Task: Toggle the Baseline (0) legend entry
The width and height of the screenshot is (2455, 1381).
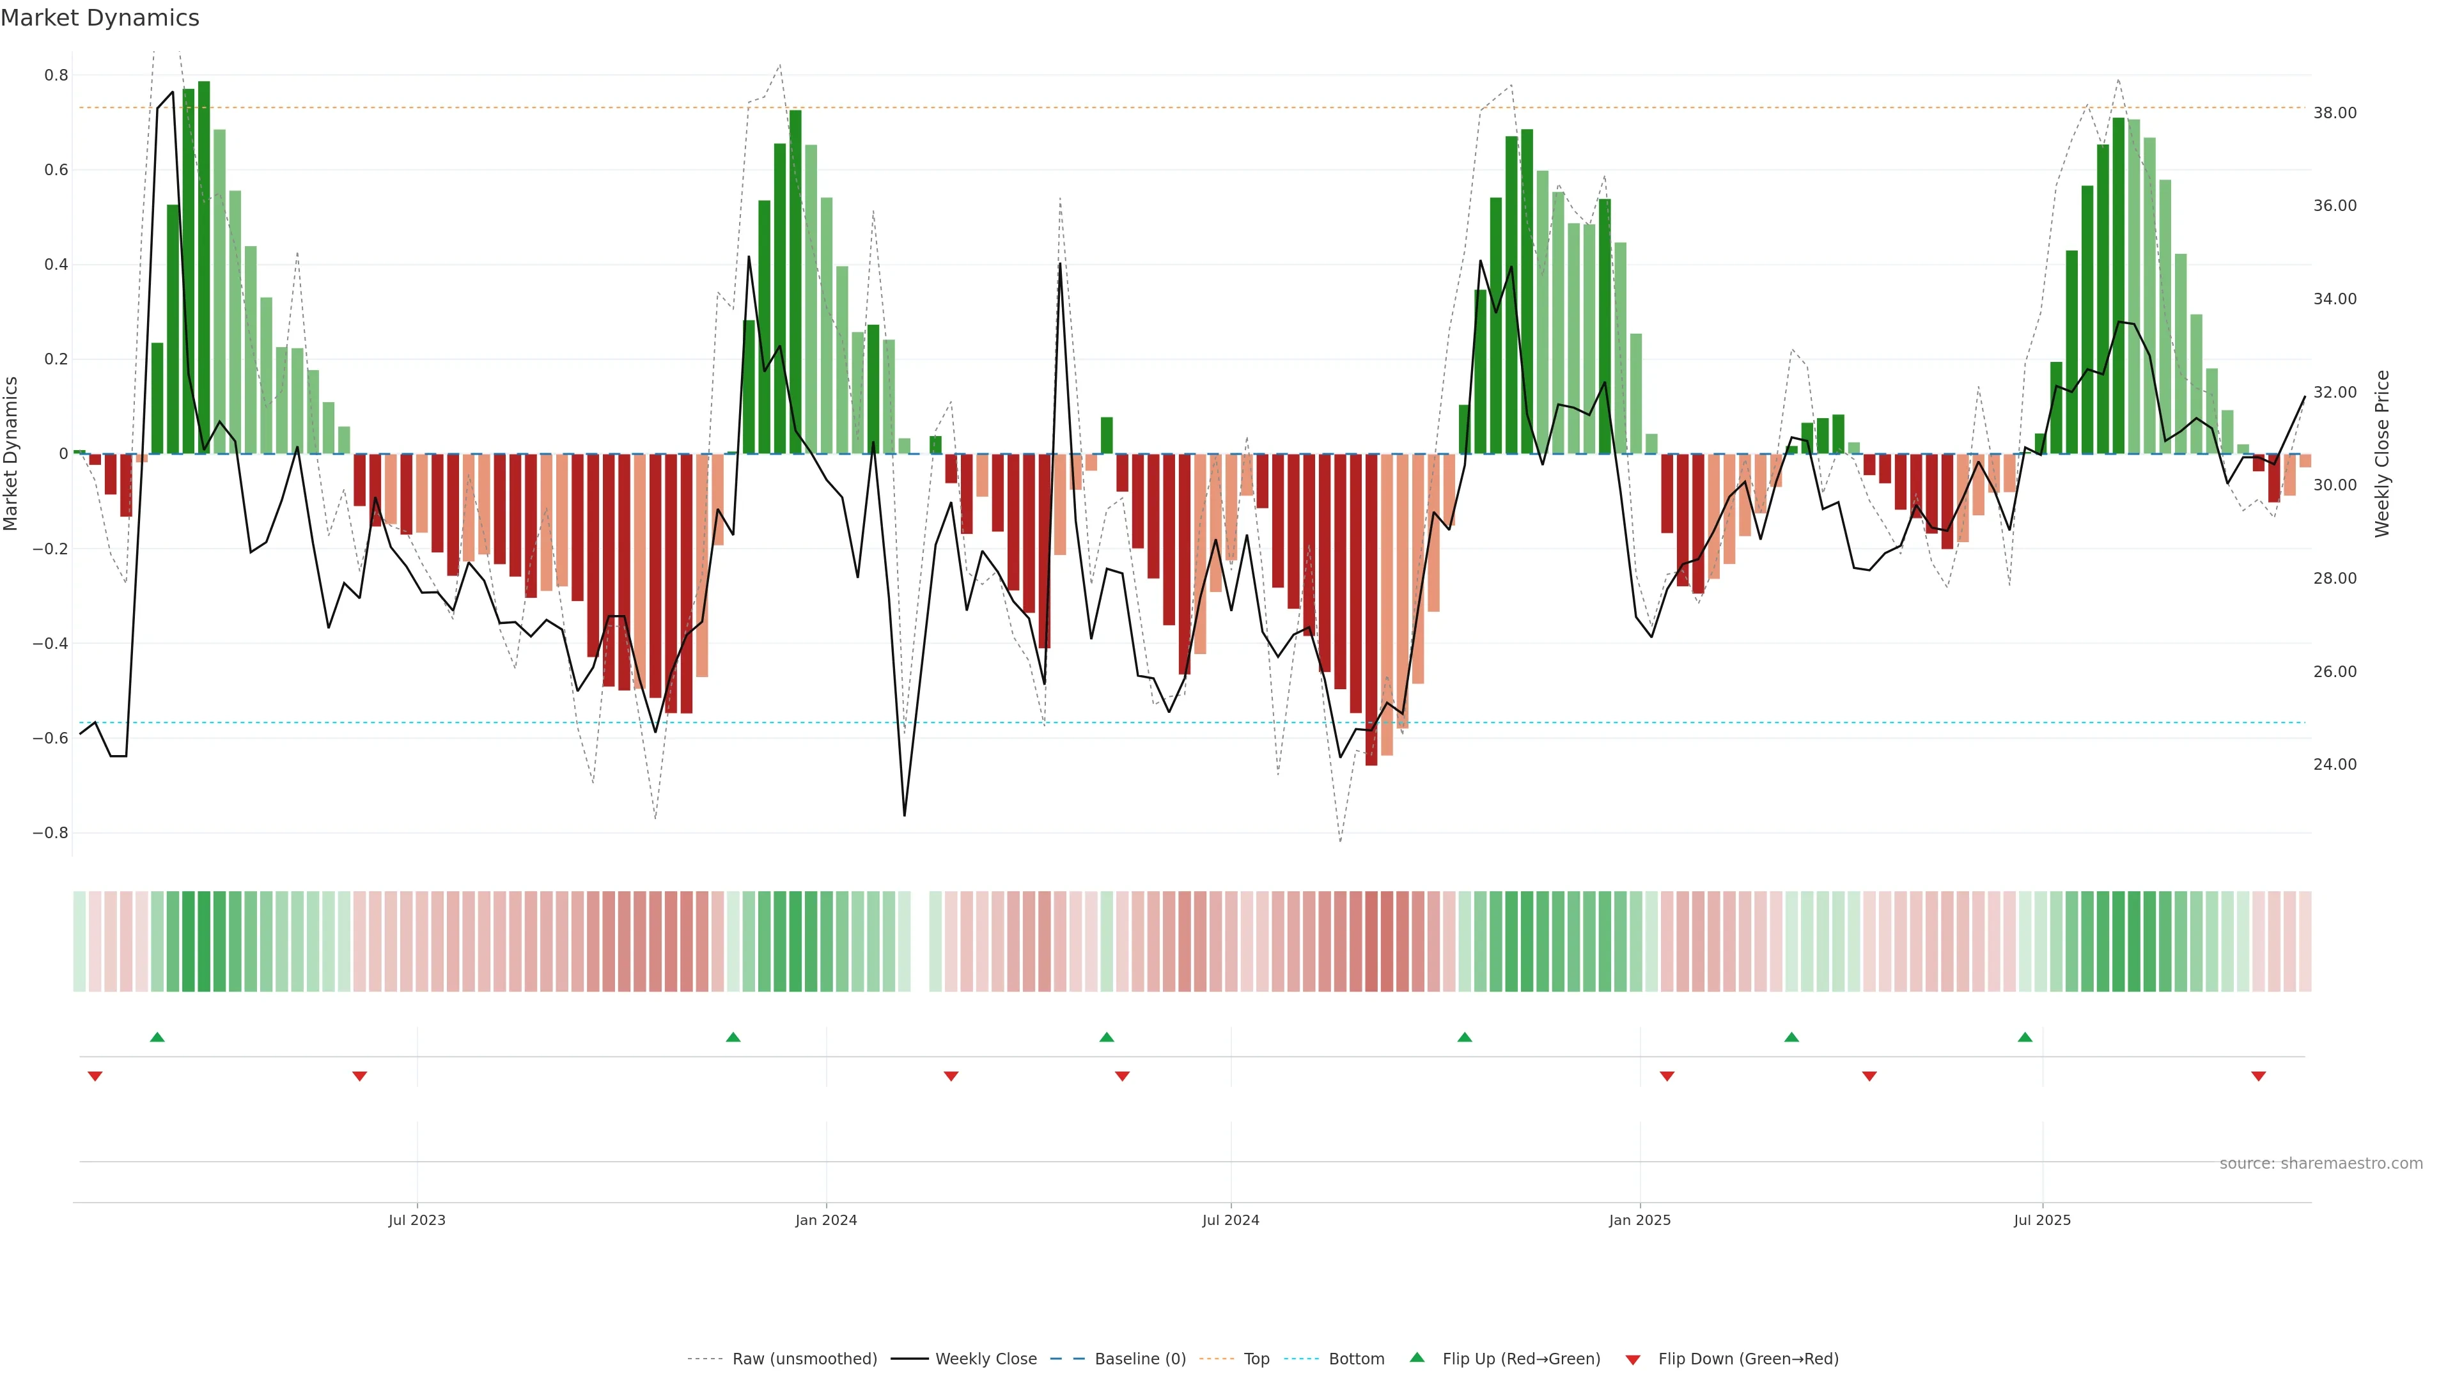Action: [x=1140, y=1359]
